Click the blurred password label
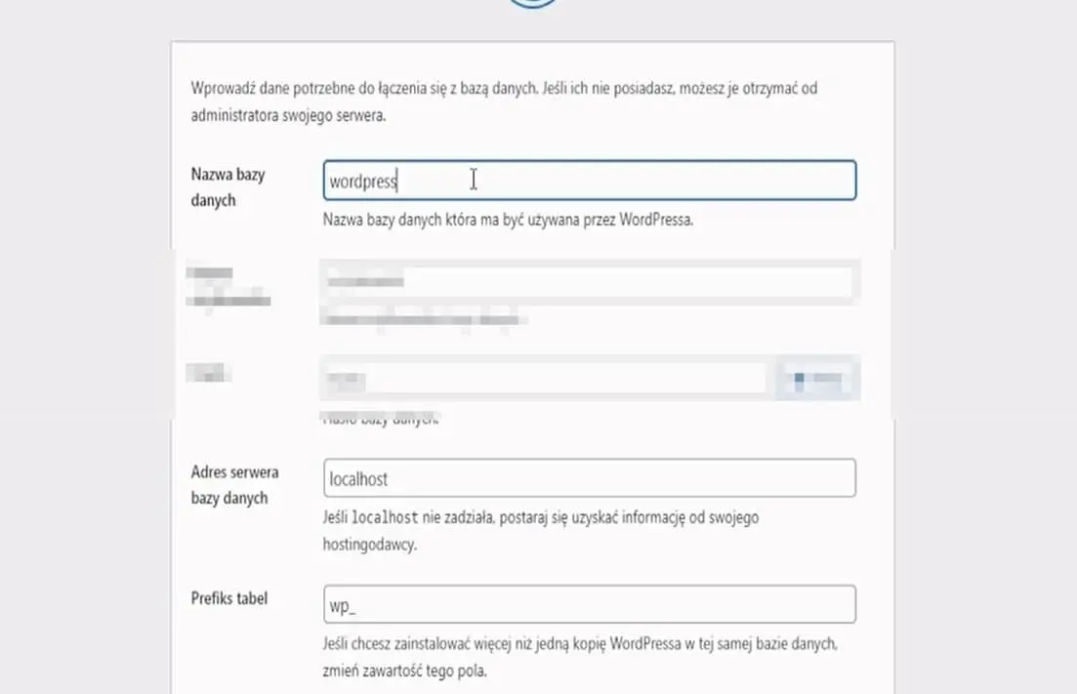 (204, 374)
